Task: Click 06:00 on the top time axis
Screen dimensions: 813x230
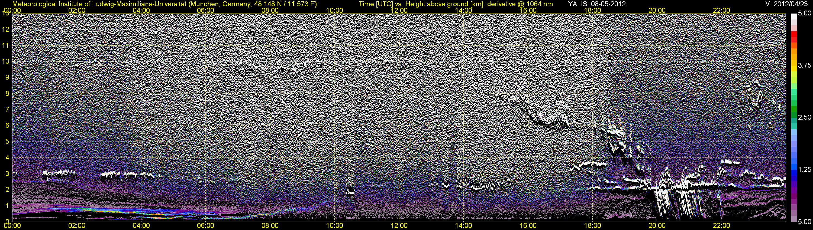Action: (206, 10)
